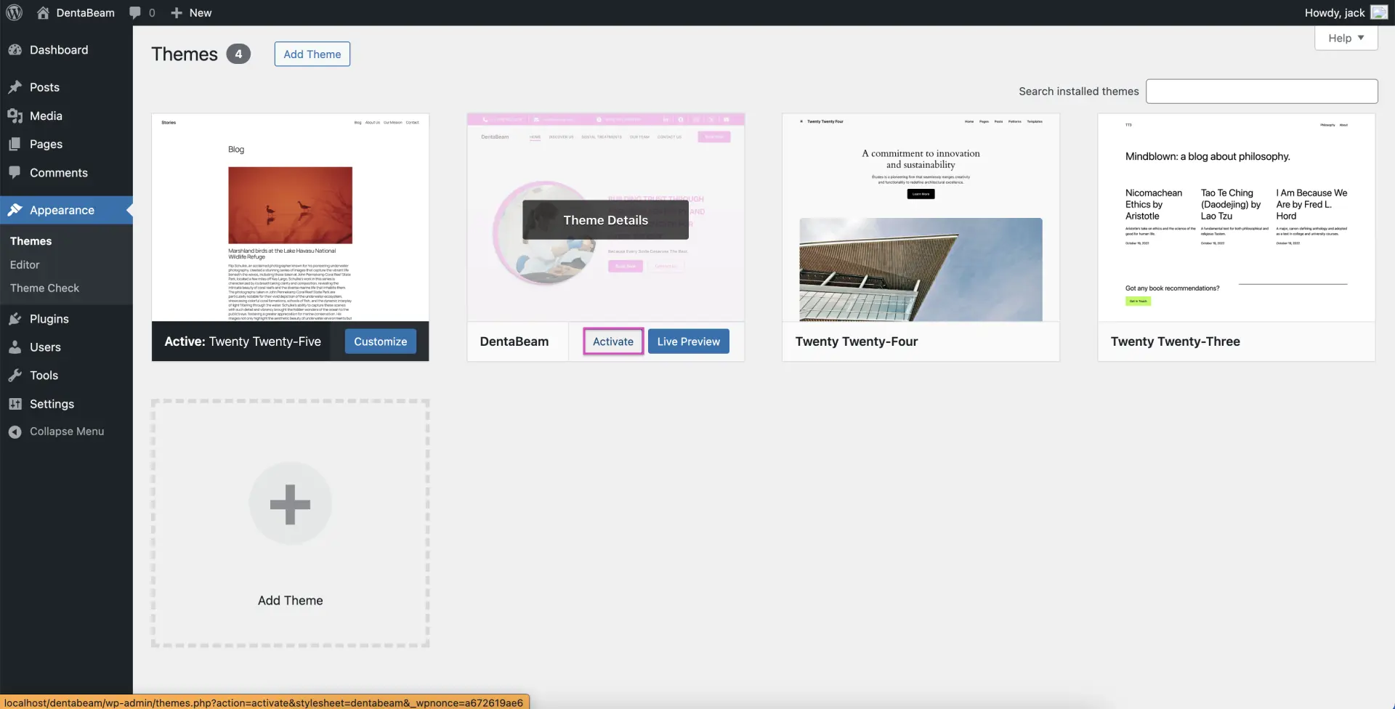Image resolution: width=1395 pixels, height=709 pixels.
Task: Click the Plugins plug icon
Action: (15, 319)
